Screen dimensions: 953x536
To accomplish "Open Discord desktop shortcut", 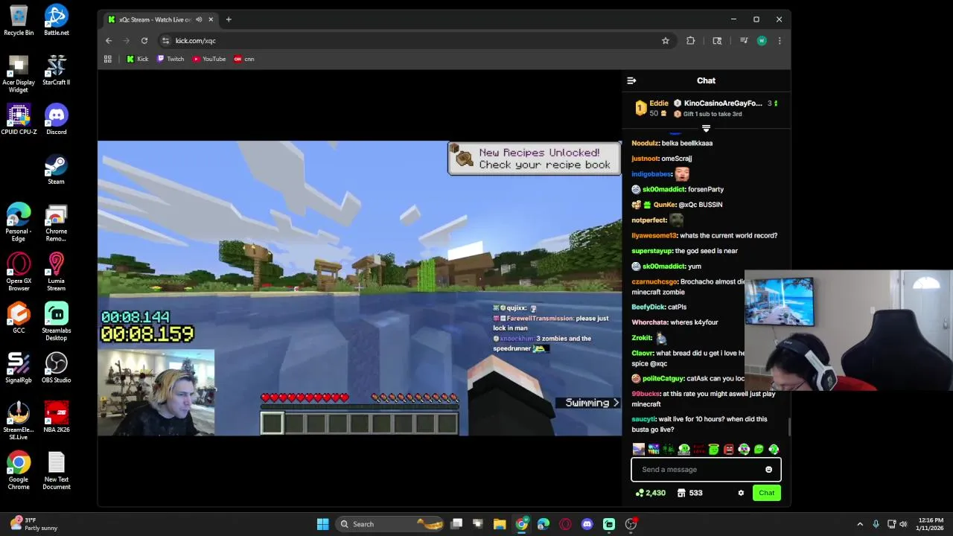I will pyautogui.click(x=56, y=120).
